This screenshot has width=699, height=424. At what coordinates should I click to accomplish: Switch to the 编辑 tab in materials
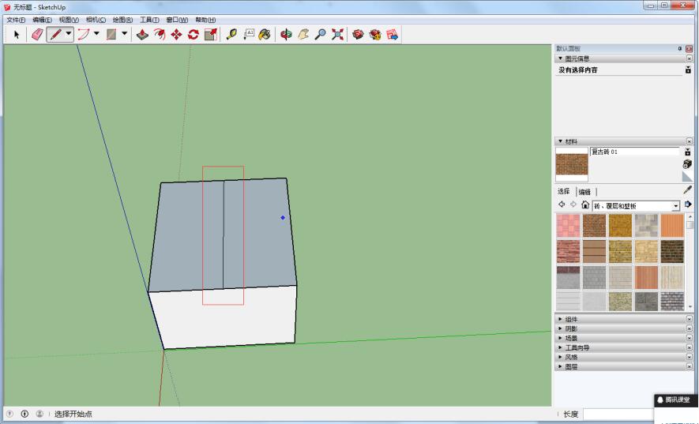pyautogui.click(x=584, y=192)
